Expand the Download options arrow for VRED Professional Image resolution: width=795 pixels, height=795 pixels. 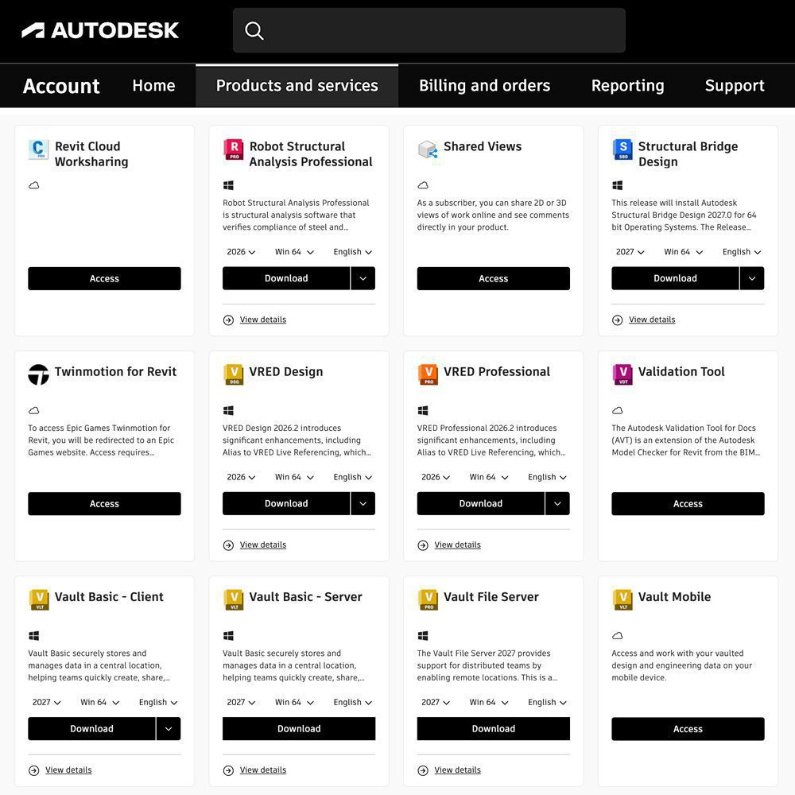(558, 503)
